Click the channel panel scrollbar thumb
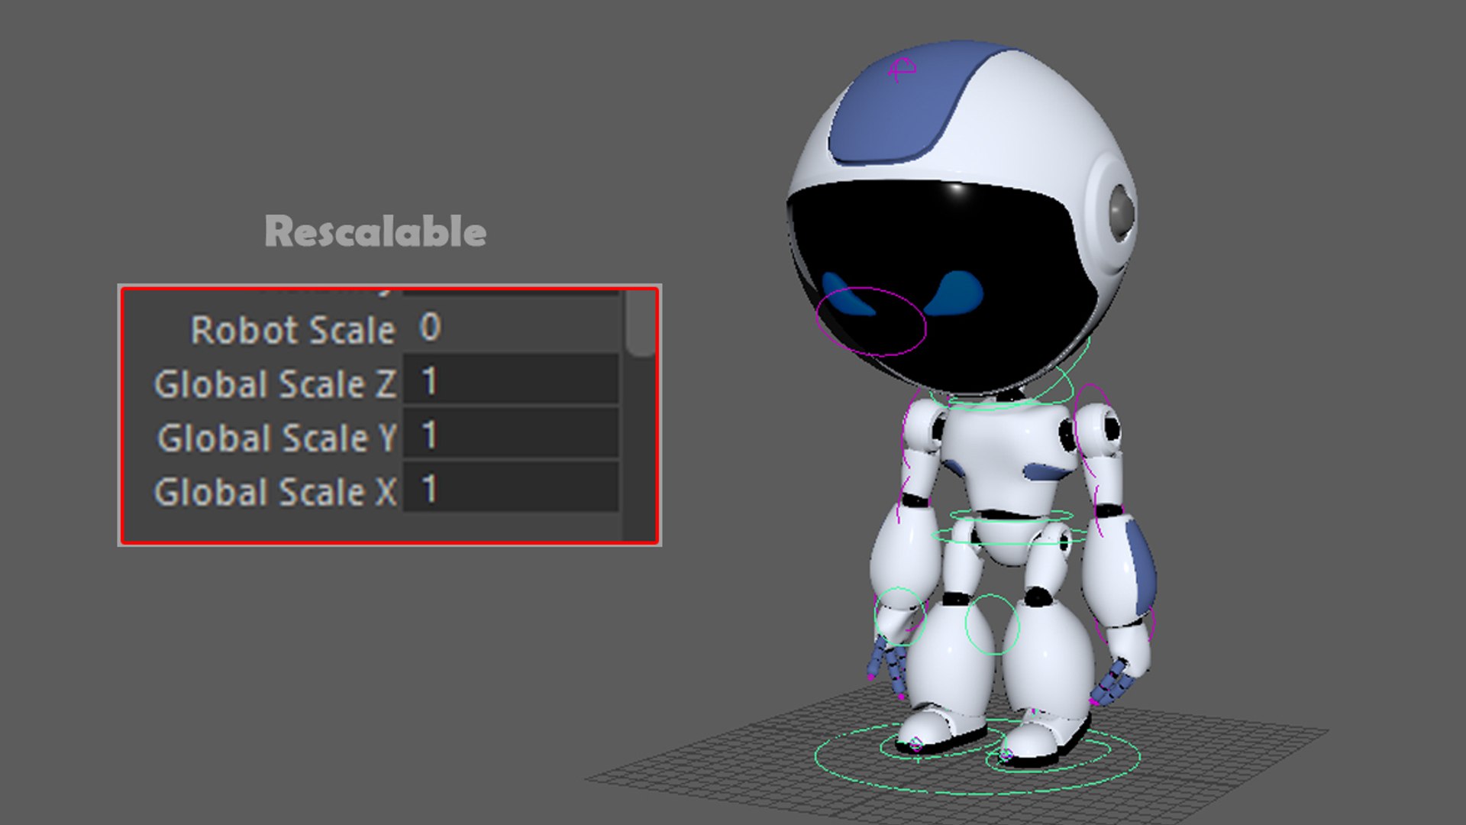Viewport: 1466px width, 825px height. 640,323
